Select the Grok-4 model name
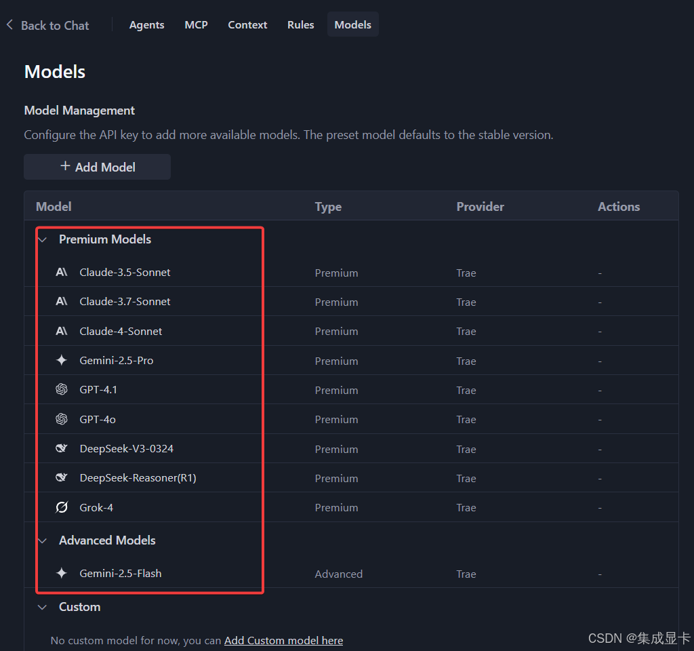The height and width of the screenshot is (651, 694). click(96, 507)
